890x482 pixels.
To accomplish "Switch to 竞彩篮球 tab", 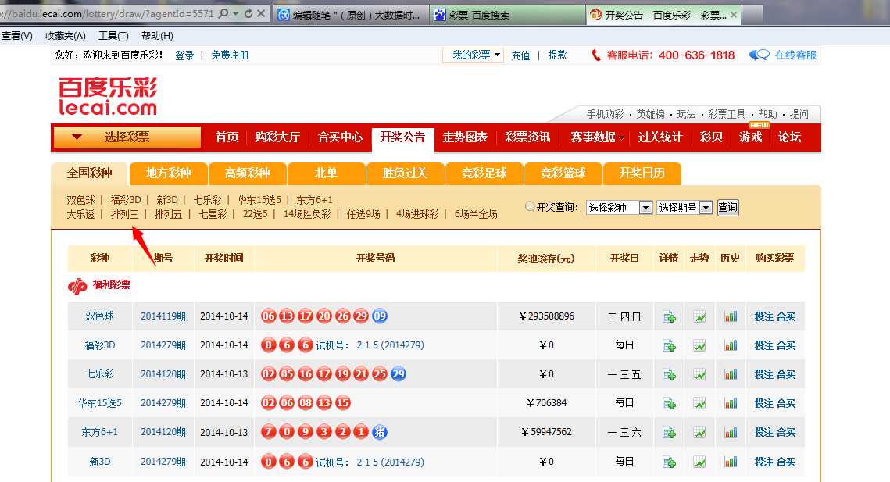I will pos(563,173).
